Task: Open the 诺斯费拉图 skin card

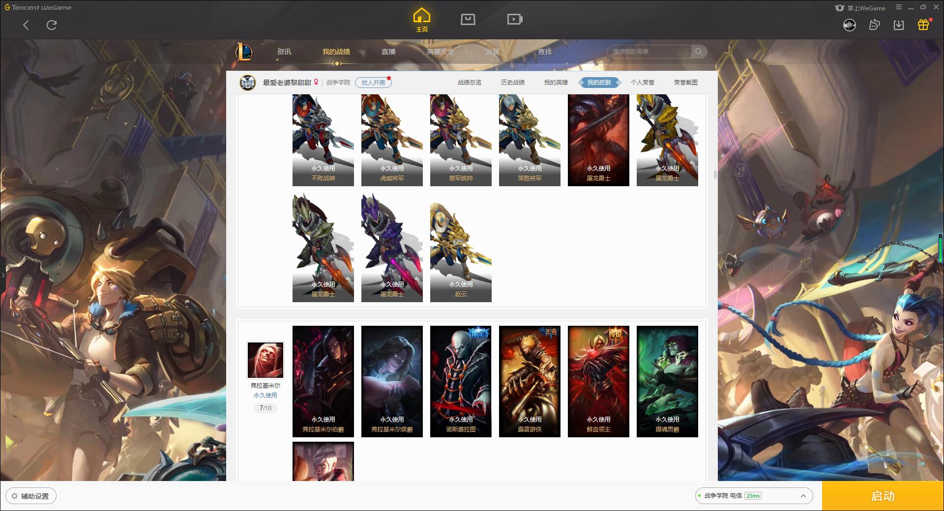Action: point(461,381)
